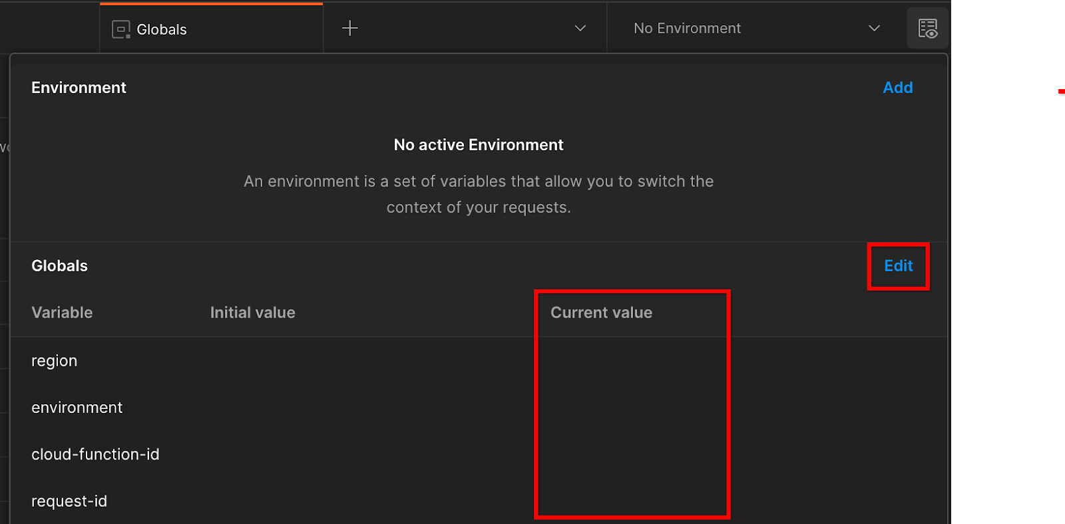Screen dimensions: 1065x524
Task: Click the Globals tab icon
Action: (120, 29)
